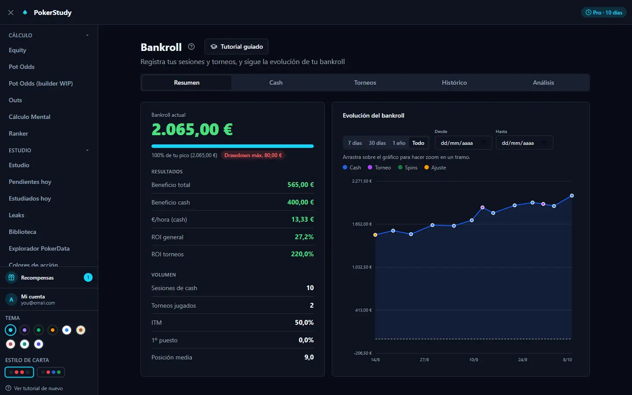The image size is (632, 395).
Task: Click the Mi cuenta avatar icon
Action: click(11, 299)
